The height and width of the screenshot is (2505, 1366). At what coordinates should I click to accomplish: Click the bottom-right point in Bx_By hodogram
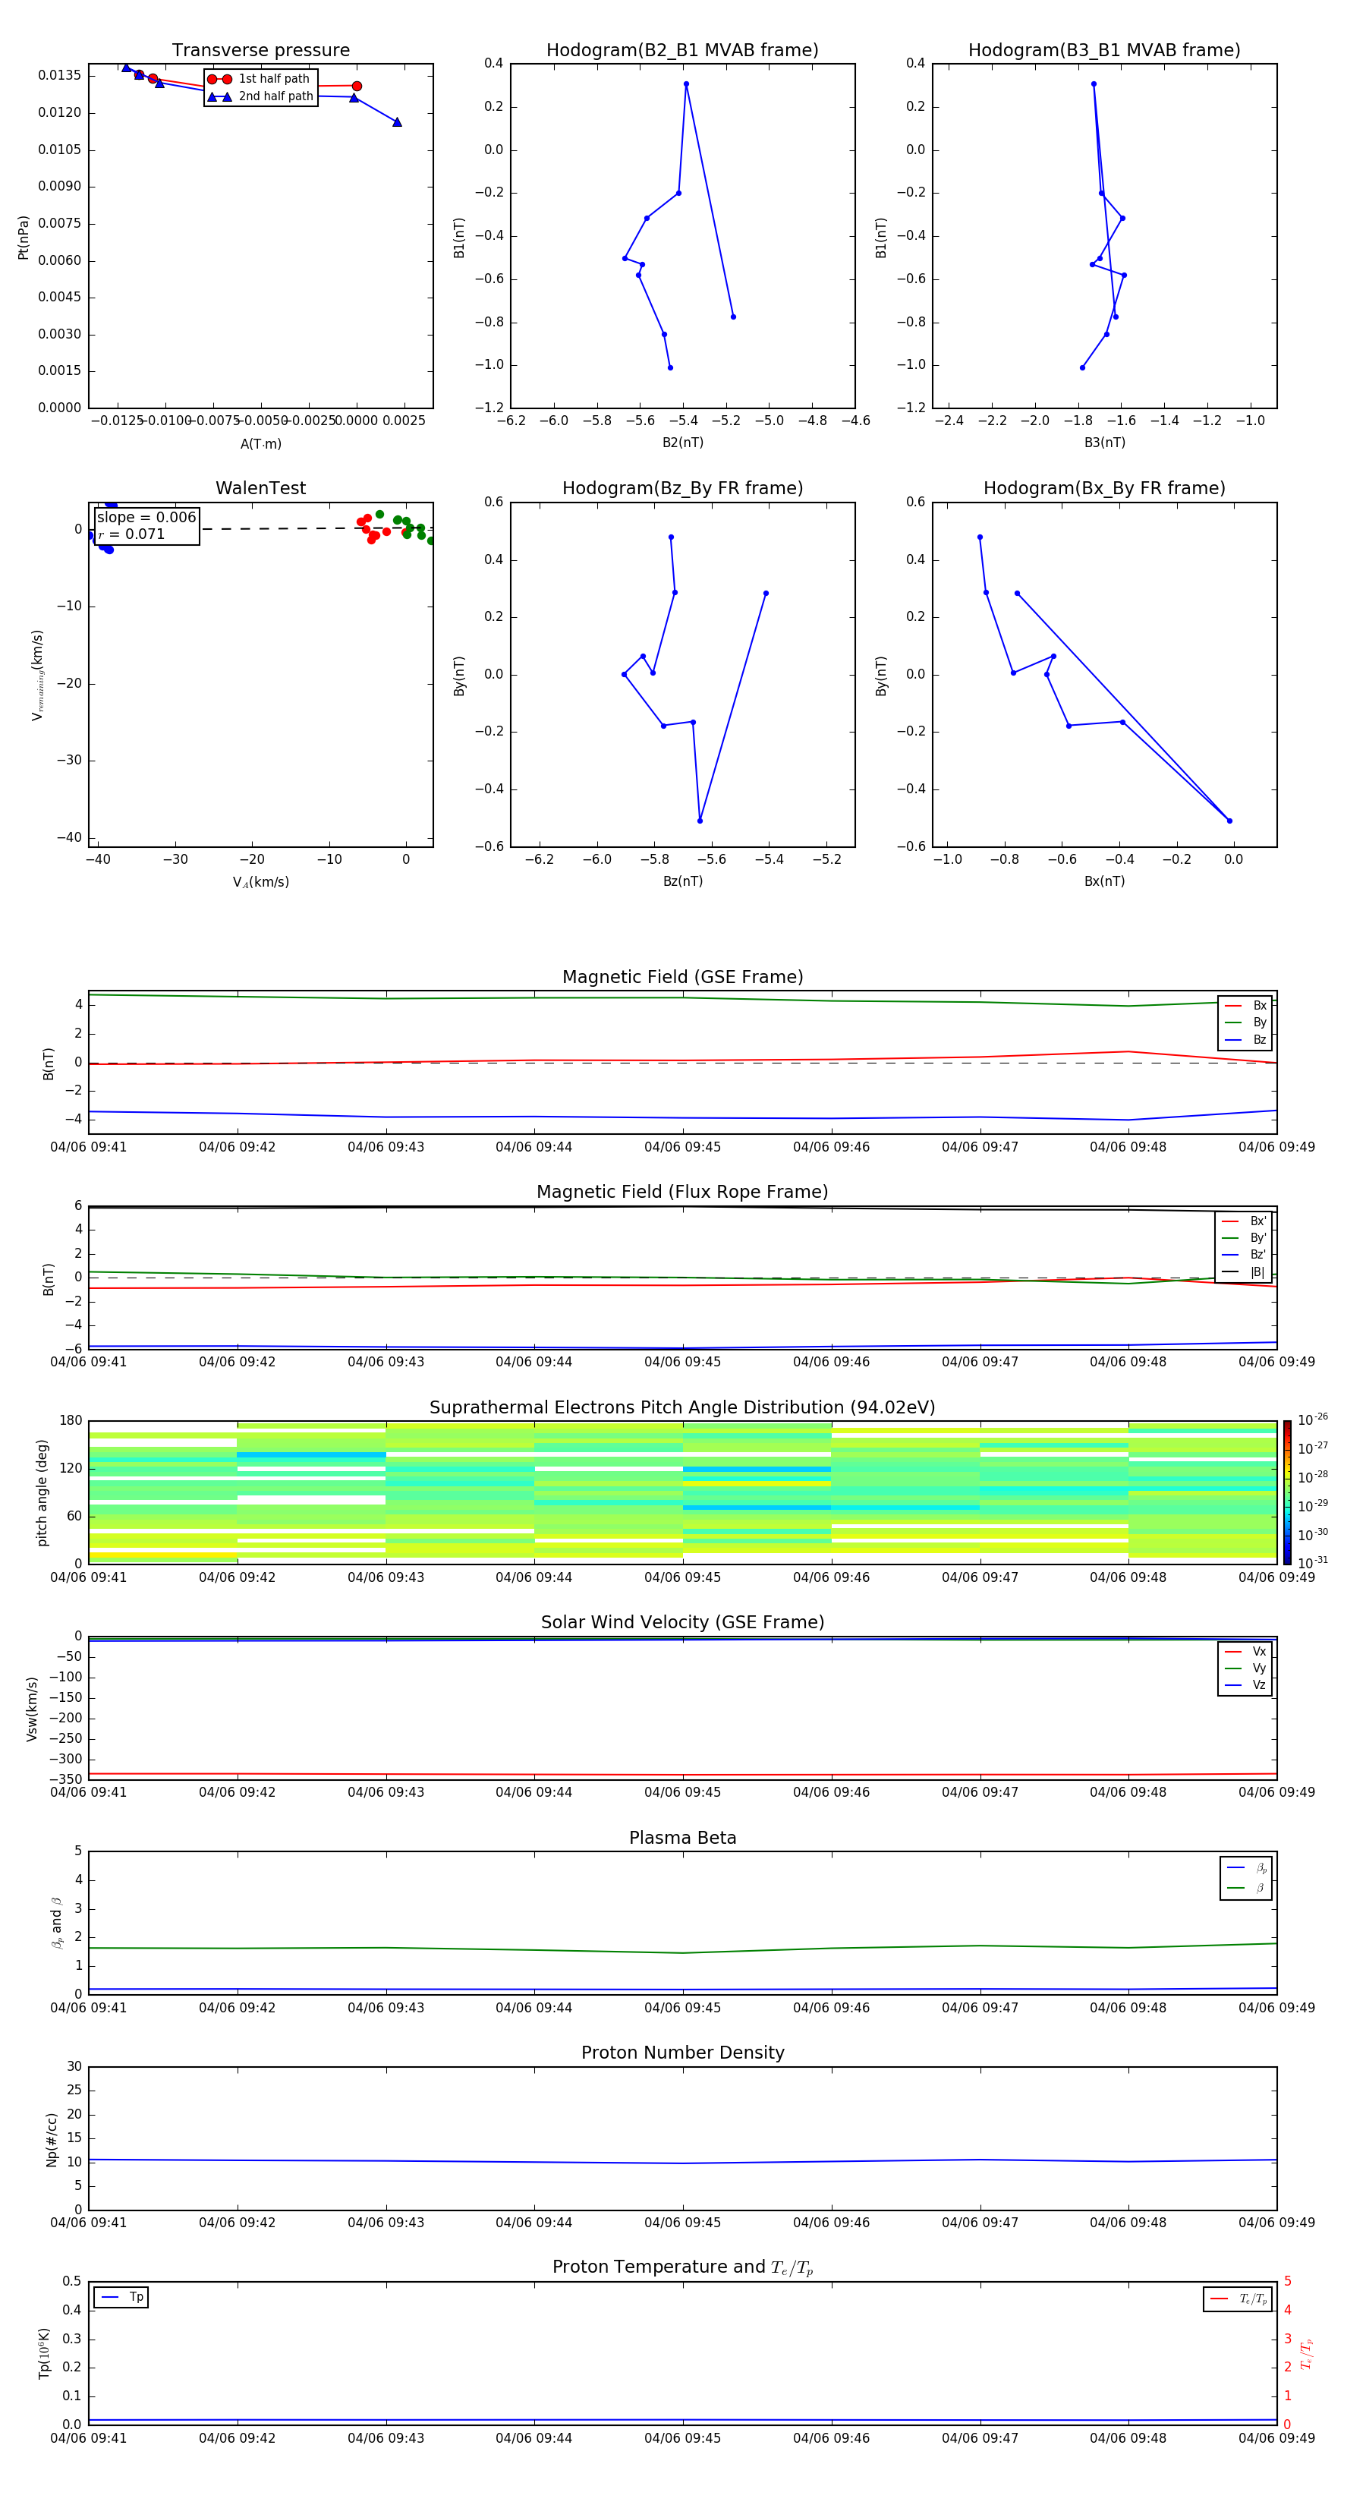1229,821
